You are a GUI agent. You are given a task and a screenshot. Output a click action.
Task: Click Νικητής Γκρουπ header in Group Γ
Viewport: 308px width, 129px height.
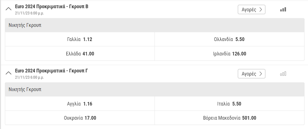coord(155,89)
